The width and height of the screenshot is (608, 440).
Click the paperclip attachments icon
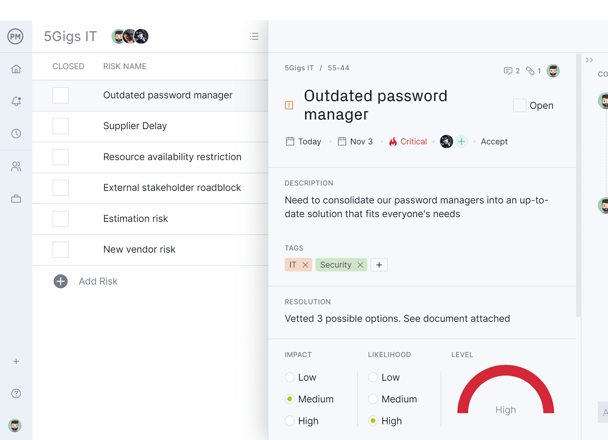pos(530,71)
